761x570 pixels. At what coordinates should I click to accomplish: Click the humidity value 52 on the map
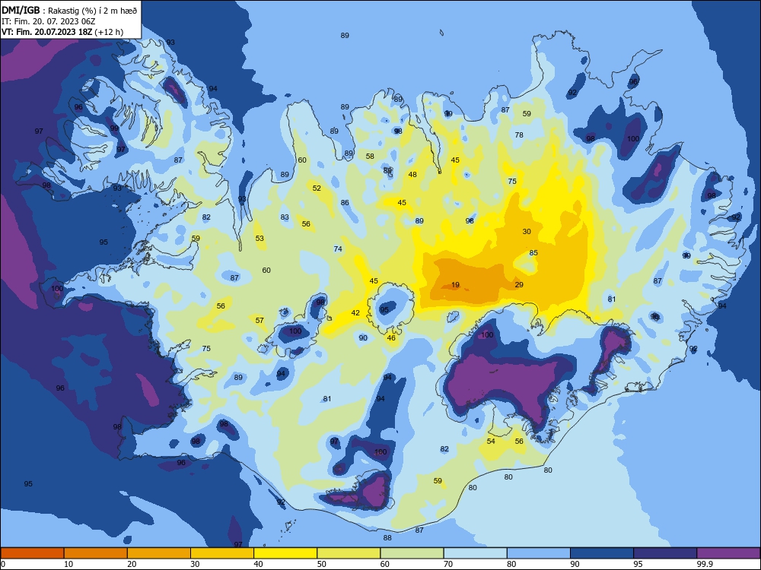point(317,188)
